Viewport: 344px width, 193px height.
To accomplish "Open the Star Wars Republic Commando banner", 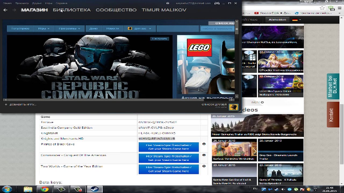I will tap(89, 66).
